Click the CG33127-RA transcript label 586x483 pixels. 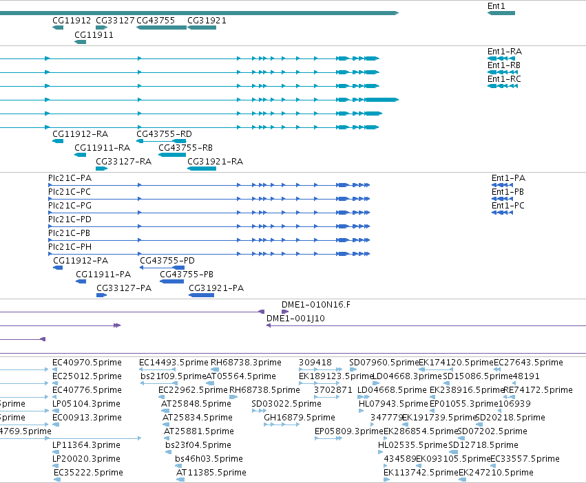tap(124, 162)
